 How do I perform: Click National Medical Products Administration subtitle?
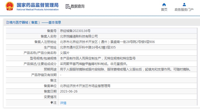click(x=38, y=9)
